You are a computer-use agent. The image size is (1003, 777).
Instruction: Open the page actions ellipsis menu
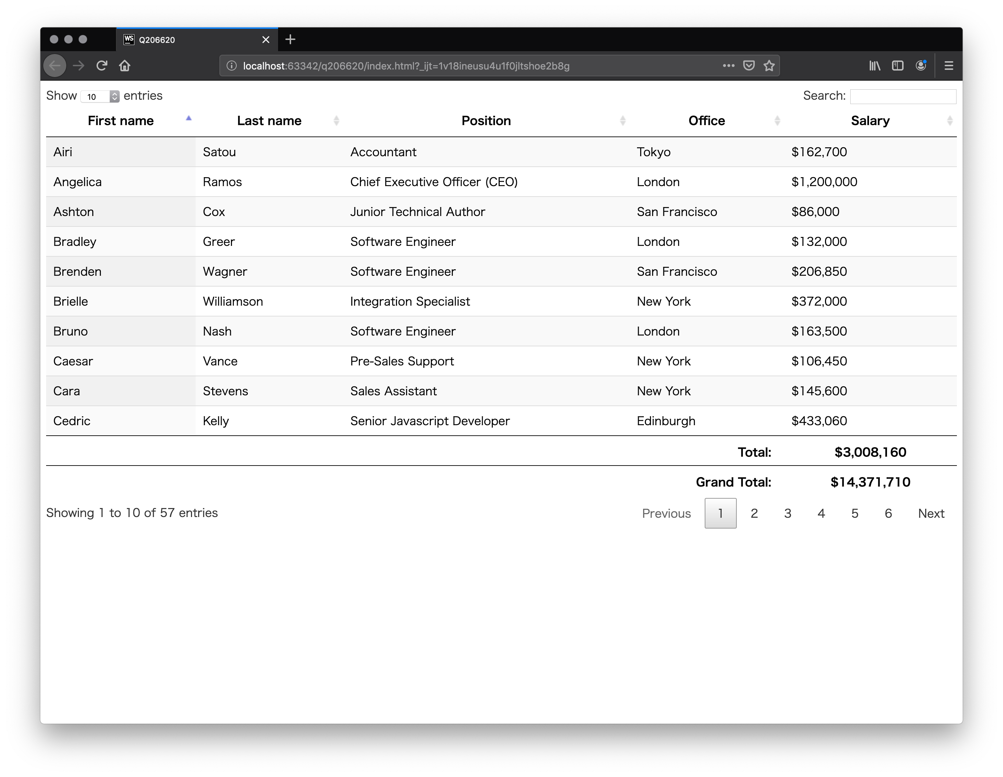728,66
